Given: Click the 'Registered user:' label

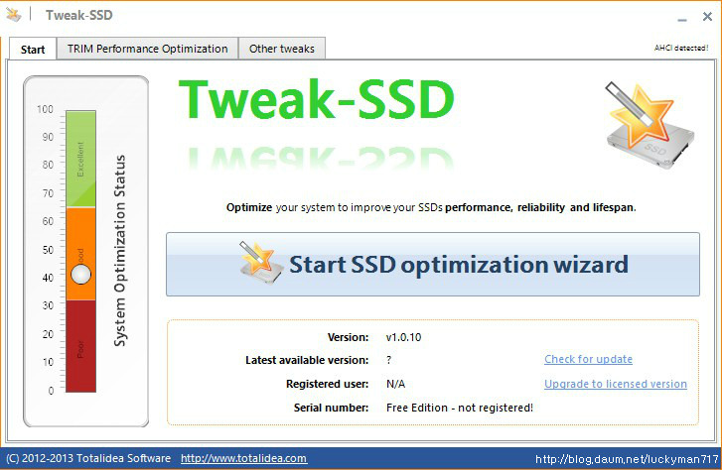Looking at the screenshot, I should point(328,384).
